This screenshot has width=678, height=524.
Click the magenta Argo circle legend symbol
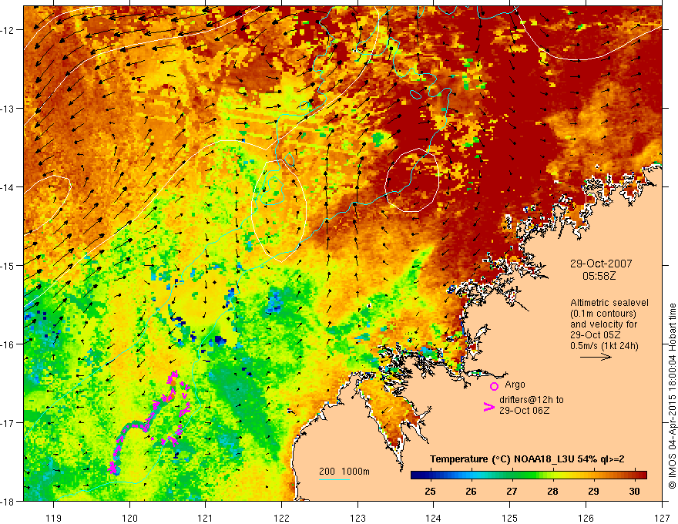pos(494,386)
